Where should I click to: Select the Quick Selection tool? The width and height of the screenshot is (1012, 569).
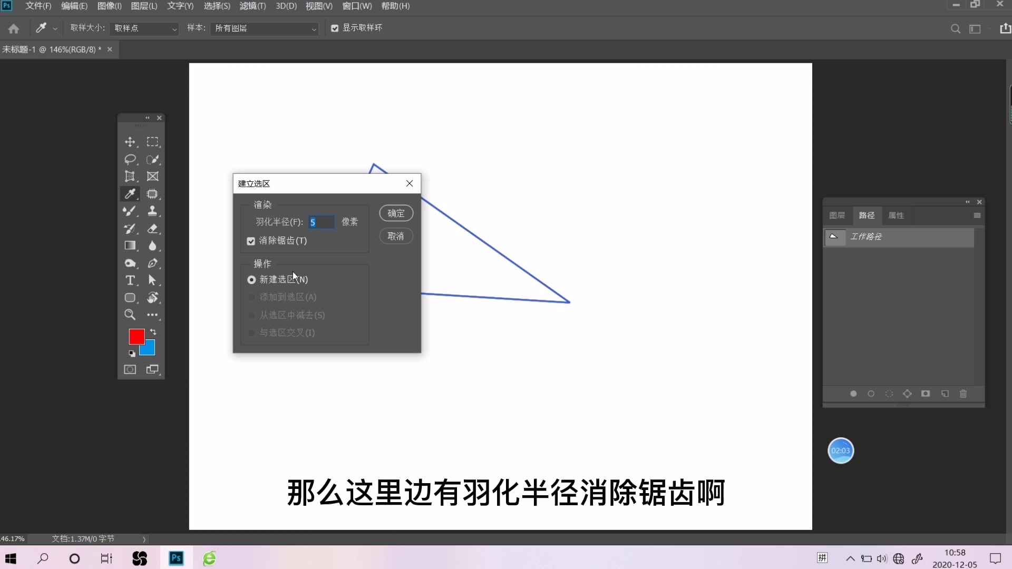click(152, 160)
